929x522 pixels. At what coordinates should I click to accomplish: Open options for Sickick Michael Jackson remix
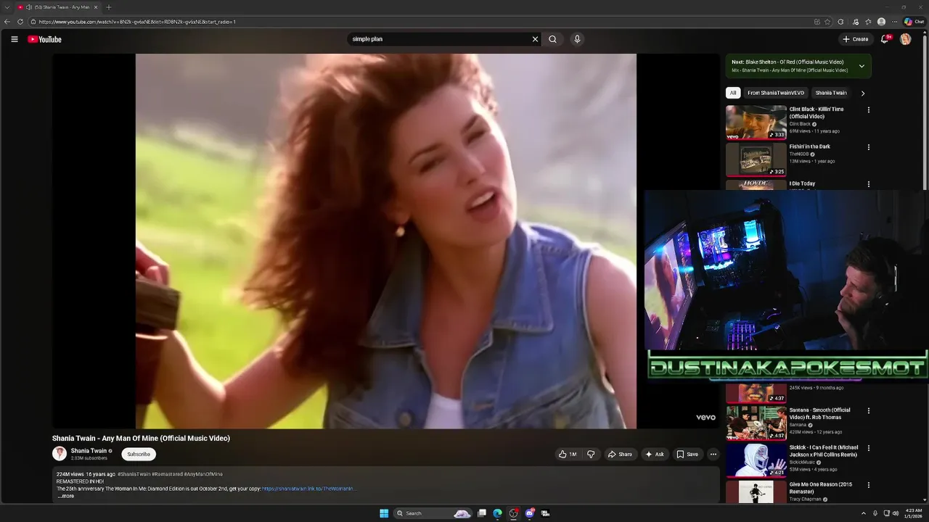(868, 448)
